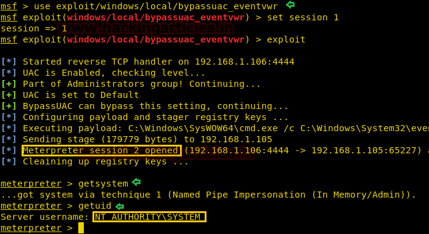The width and height of the screenshot is (429, 234).
Task: Click the 'msf' prompt on the first line
Action: 9,6
